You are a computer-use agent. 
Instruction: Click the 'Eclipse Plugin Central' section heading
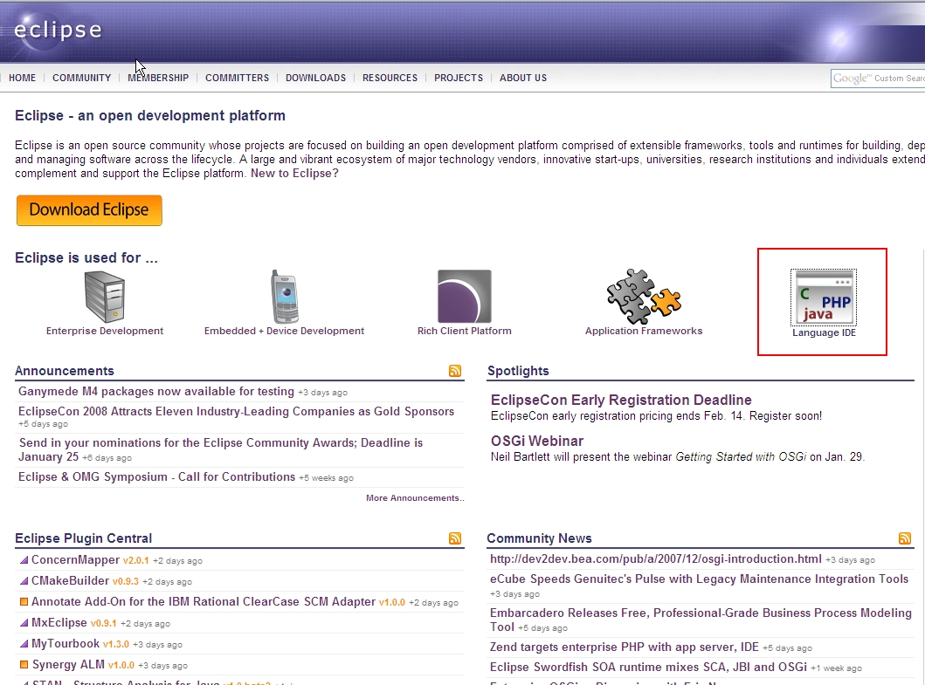point(83,538)
